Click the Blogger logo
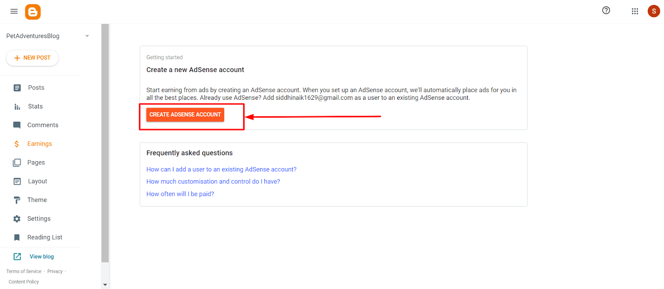Viewport: 664px width, 289px height. [32, 11]
